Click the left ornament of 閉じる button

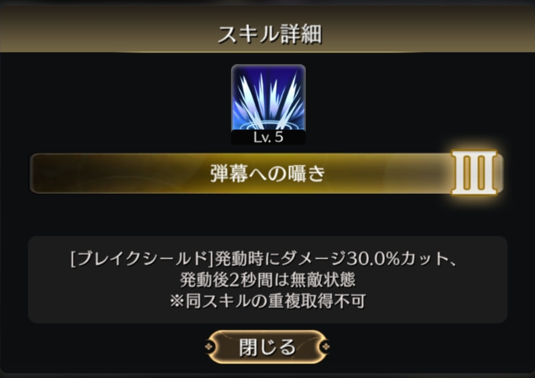point(209,347)
